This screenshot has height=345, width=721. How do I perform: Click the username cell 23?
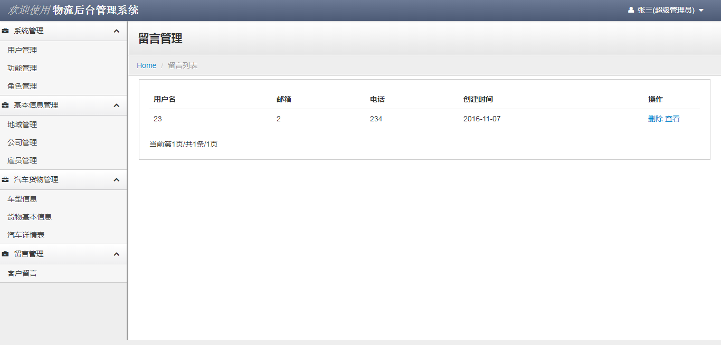[158, 119]
